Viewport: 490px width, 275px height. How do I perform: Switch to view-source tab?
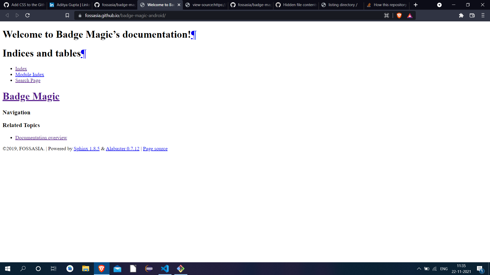[x=205, y=5]
